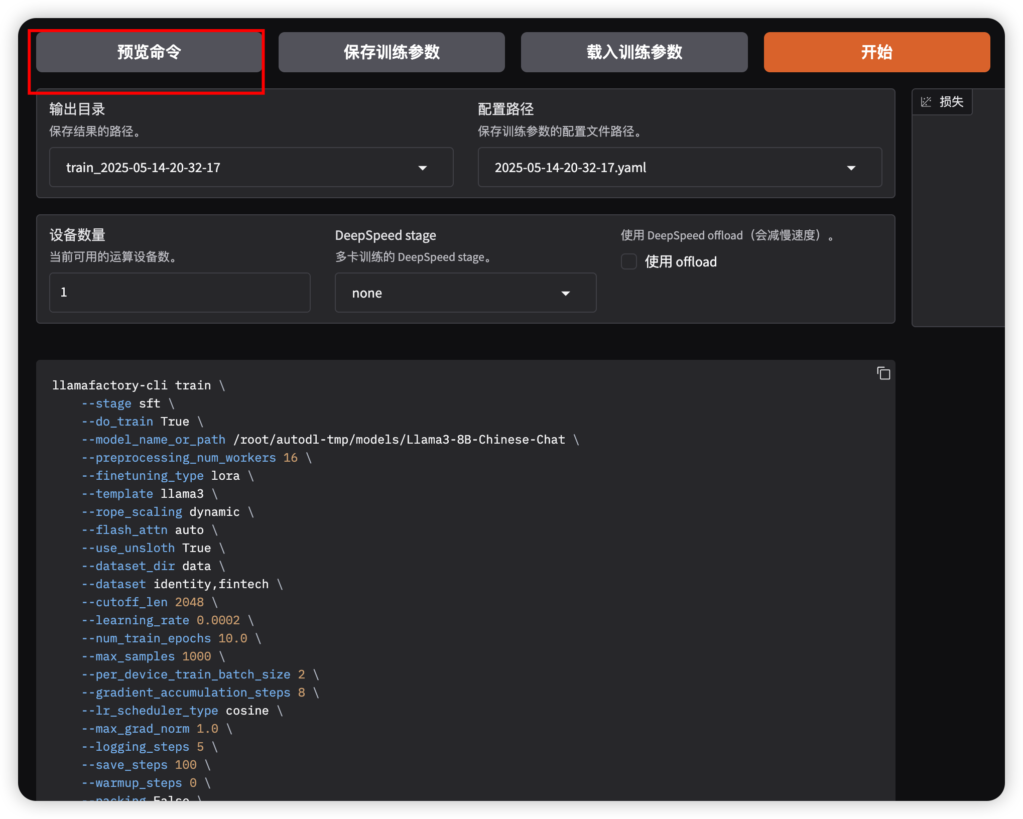Expand the DeepSpeed stage dropdown arrow
This screenshot has width=1023, height=819.
point(566,293)
